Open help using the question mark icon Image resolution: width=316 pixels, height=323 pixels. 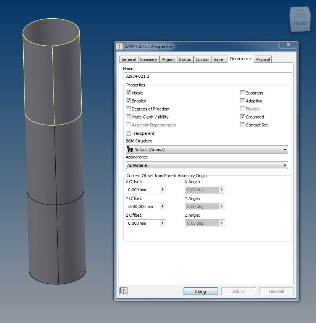123,291
